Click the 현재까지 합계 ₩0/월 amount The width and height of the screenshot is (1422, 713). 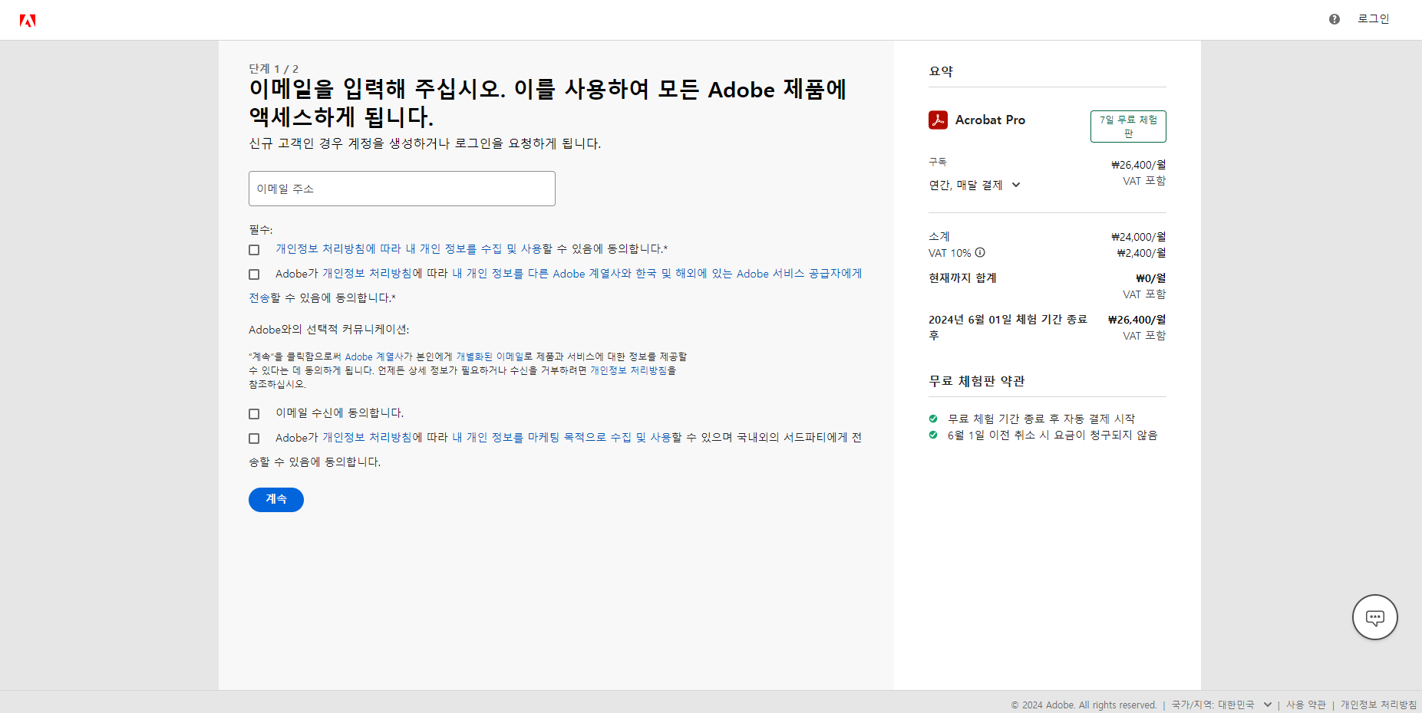[1150, 278]
